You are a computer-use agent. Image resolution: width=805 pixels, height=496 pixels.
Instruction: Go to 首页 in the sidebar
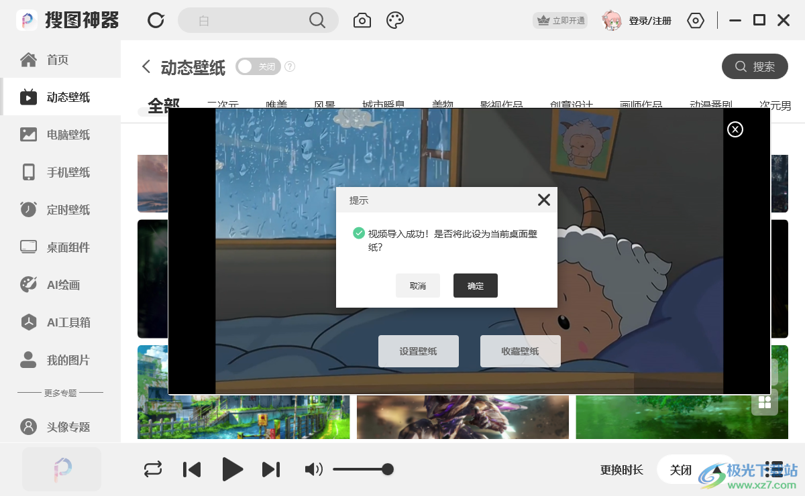pos(60,60)
